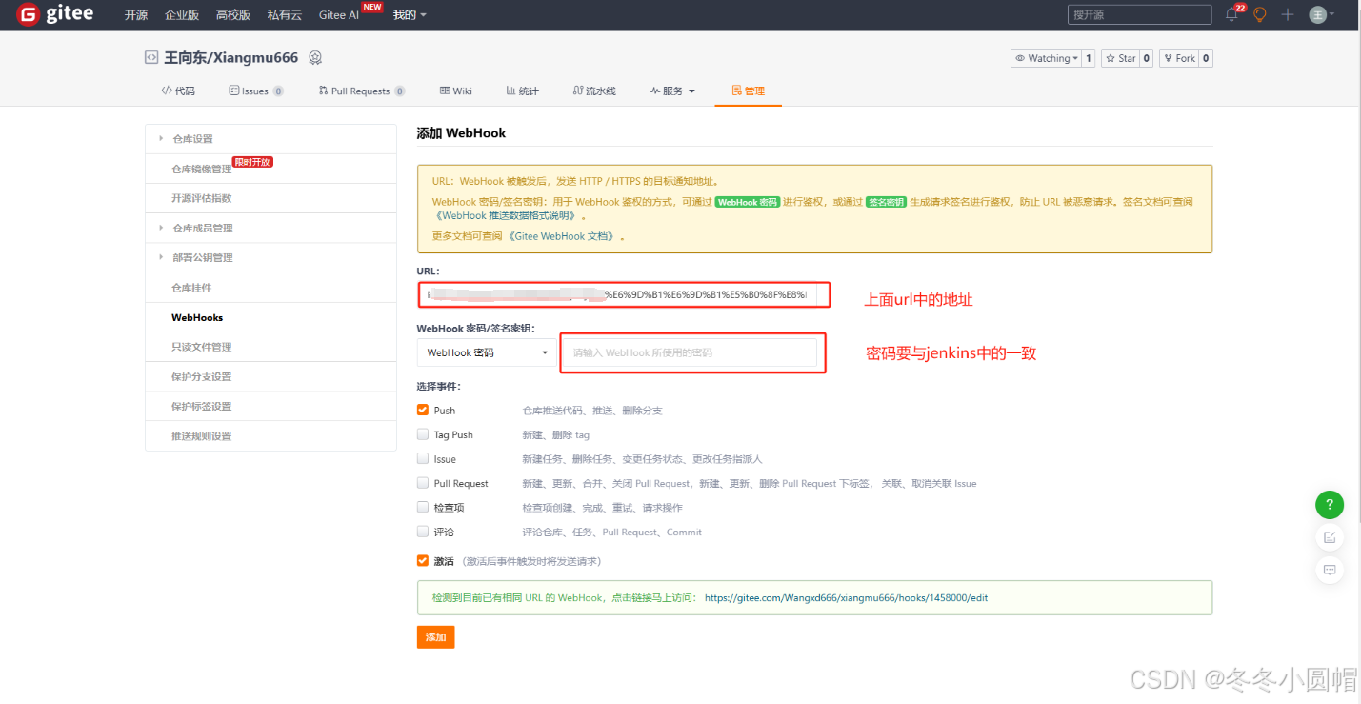The height and width of the screenshot is (704, 1361).
Task: Open 《WebHook 推送数据格式说明》 link
Action: pyautogui.click(x=506, y=216)
